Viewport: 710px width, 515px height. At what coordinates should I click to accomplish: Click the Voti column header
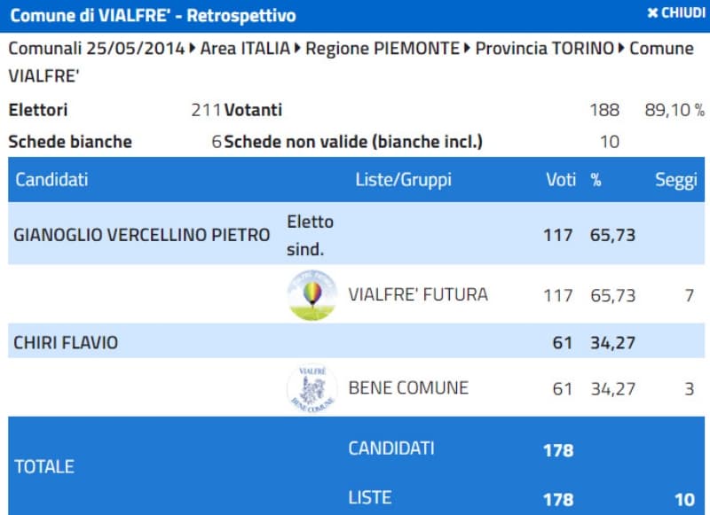pos(561,180)
